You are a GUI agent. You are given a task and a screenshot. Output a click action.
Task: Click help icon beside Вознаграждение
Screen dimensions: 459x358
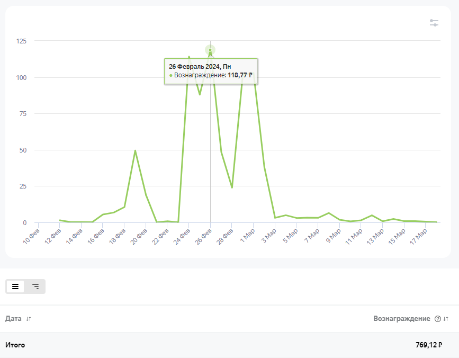tap(438, 319)
